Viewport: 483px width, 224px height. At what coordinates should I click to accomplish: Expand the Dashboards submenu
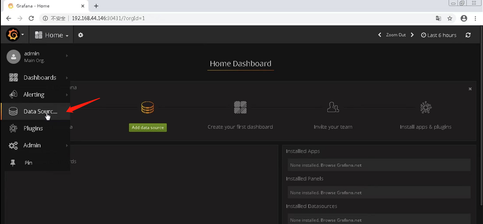click(67, 78)
